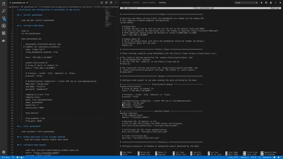Select the Markdown language mode indicator
The height and width of the screenshot is (159, 283).
point(267,157)
